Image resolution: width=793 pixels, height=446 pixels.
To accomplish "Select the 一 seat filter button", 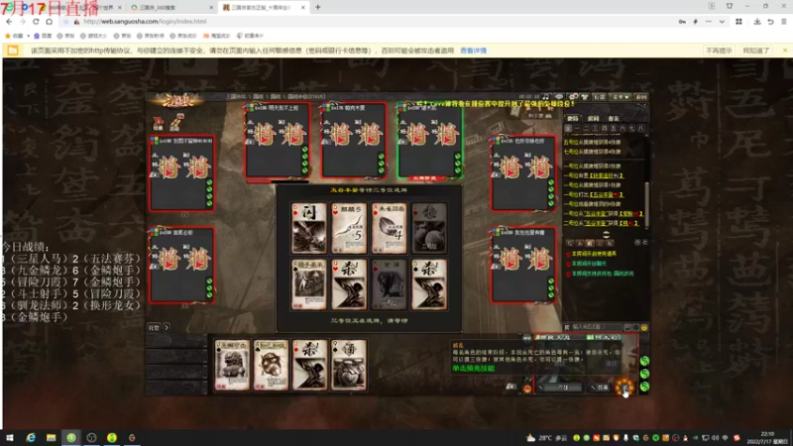I will [x=578, y=129].
